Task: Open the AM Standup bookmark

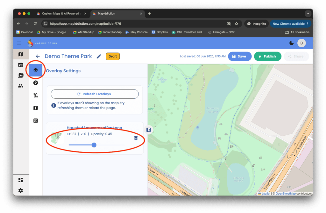Action: [x=84, y=32]
